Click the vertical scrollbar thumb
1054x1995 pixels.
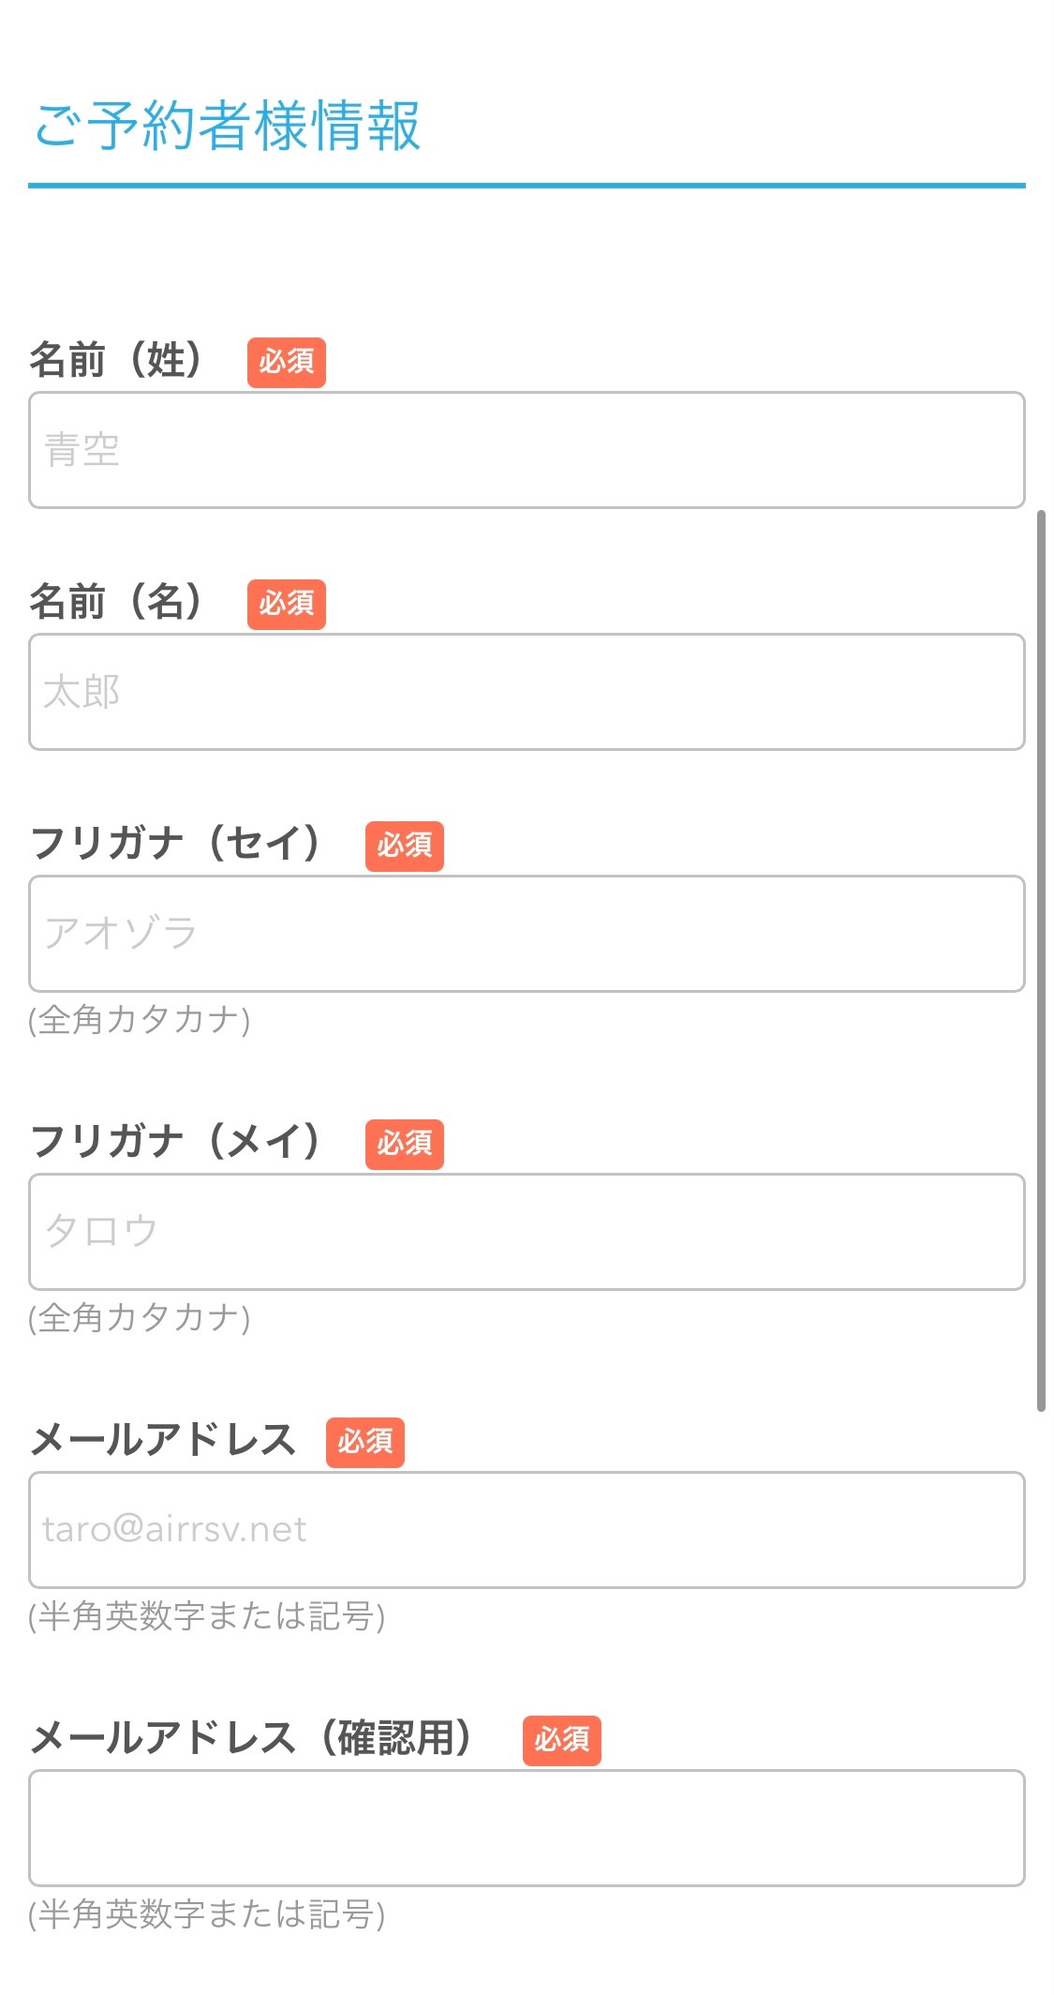click(x=1041, y=960)
